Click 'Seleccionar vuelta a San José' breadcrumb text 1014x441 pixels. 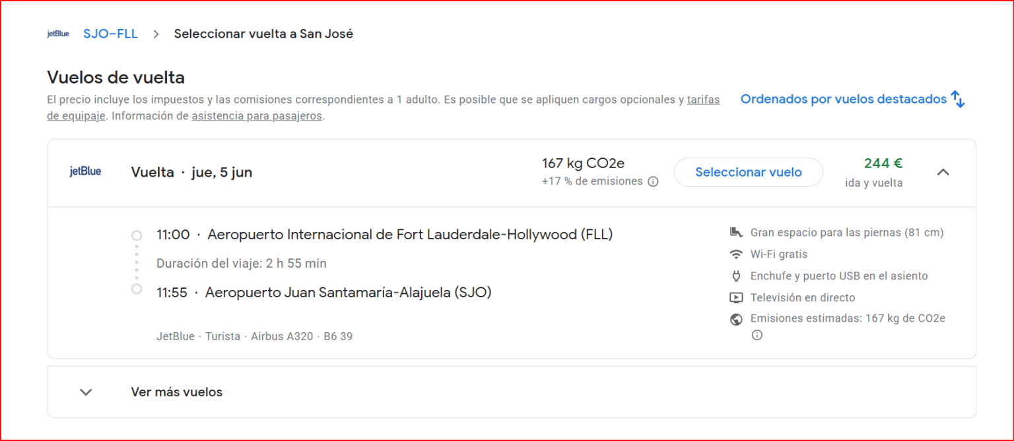[263, 34]
